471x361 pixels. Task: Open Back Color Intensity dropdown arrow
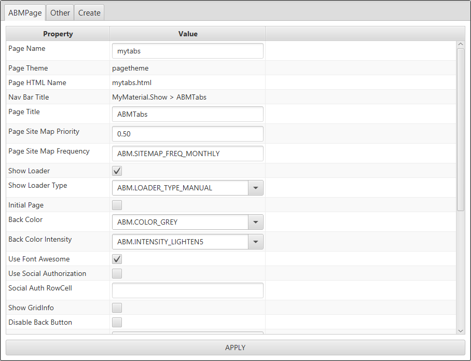point(255,242)
